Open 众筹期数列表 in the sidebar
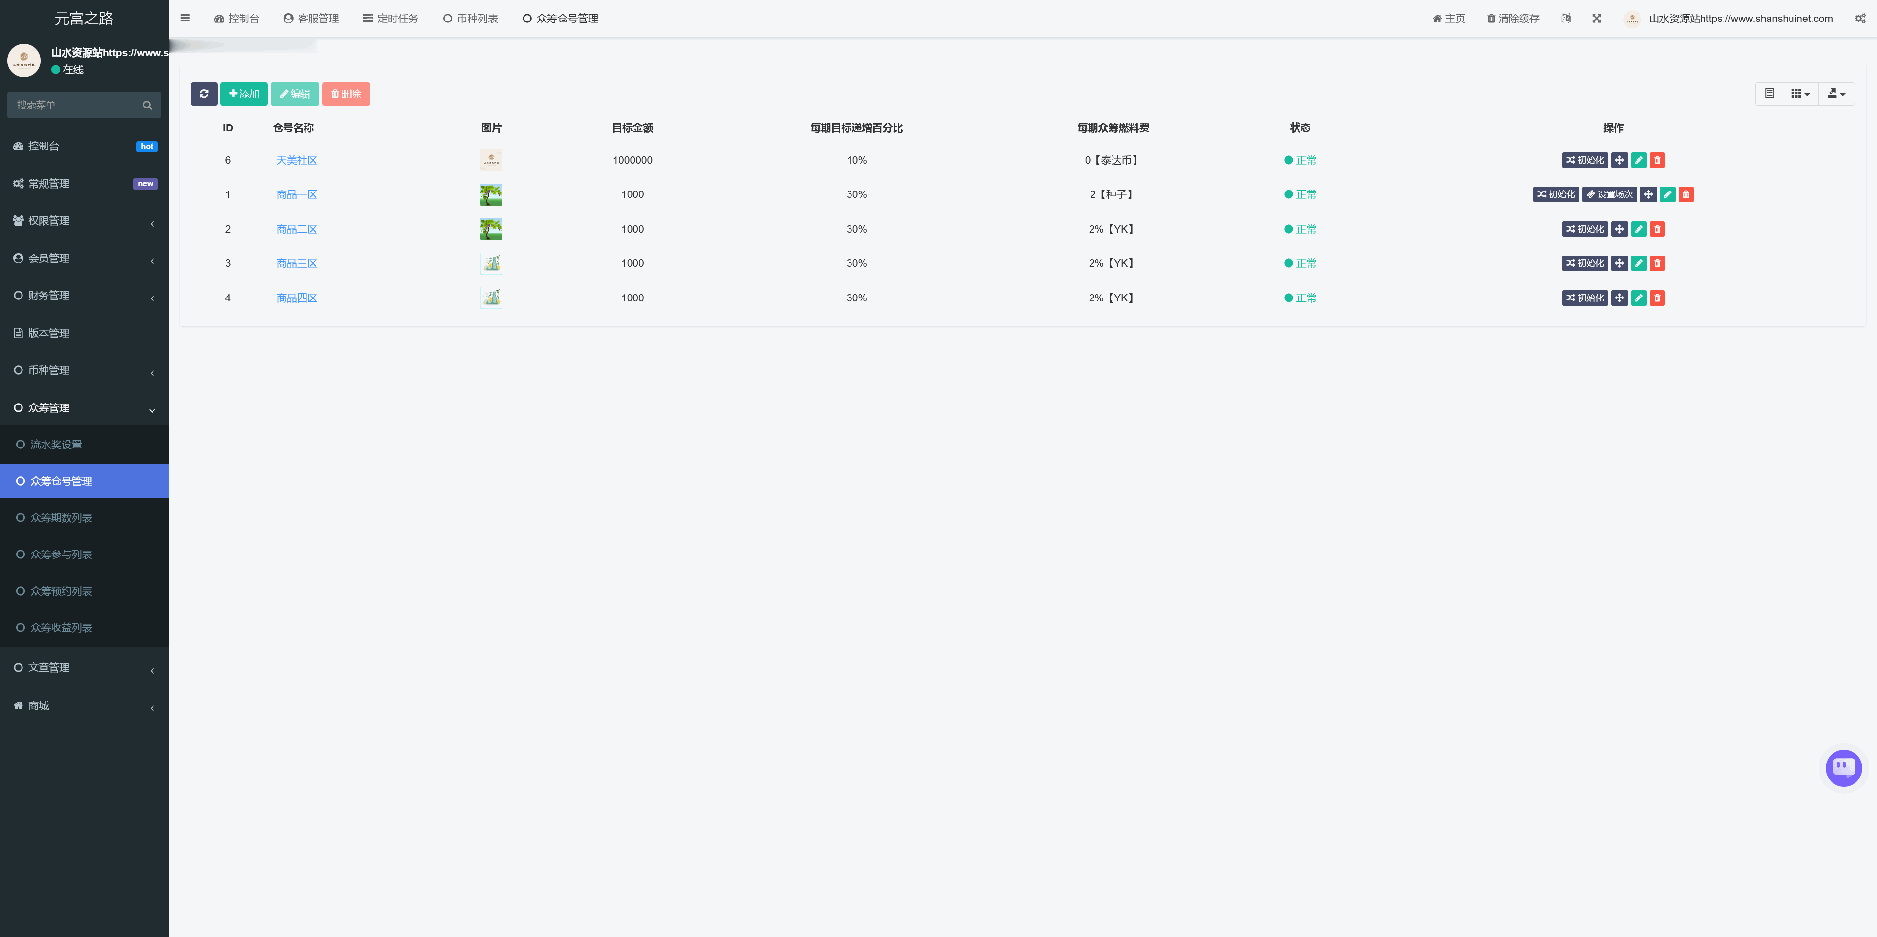The image size is (1877, 937). (x=61, y=518)
